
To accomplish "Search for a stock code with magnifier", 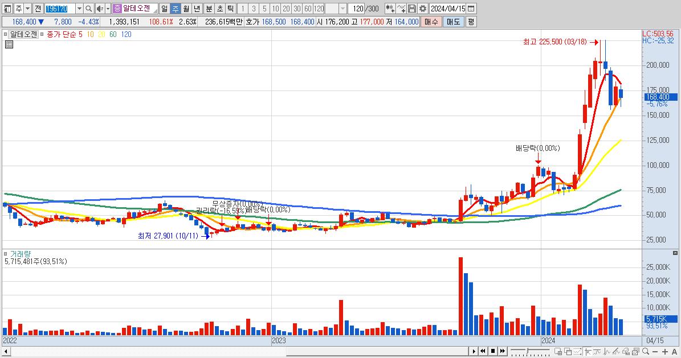I will 88,8.
